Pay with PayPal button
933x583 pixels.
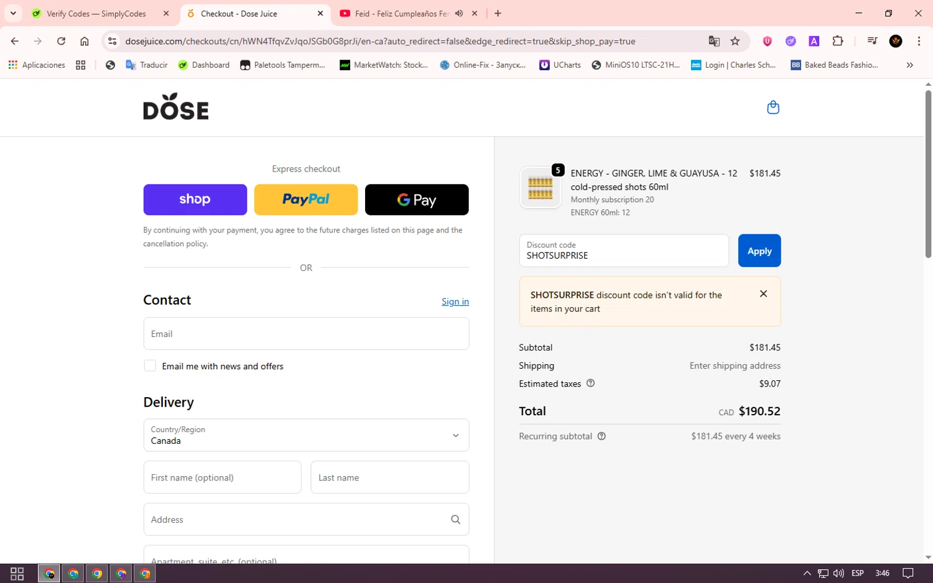(306, 200)
